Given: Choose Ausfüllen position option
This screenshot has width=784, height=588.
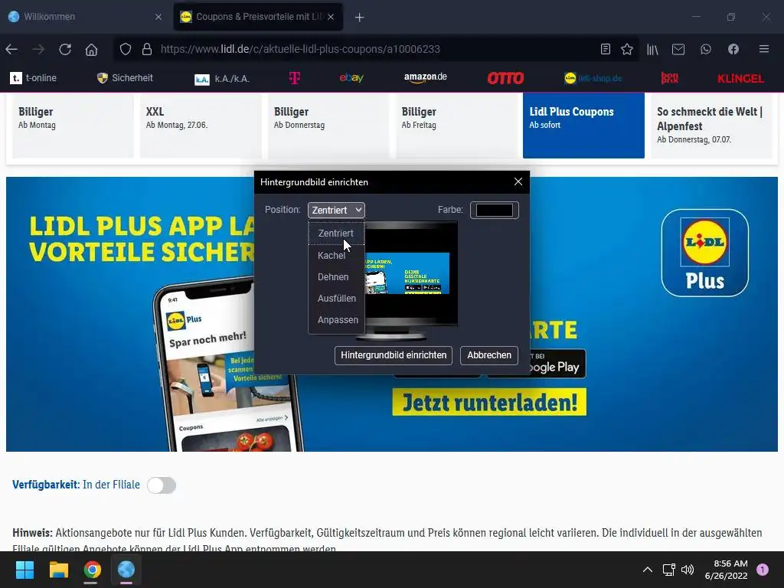Looking at the screenshot, I should (x=337, y=299).
